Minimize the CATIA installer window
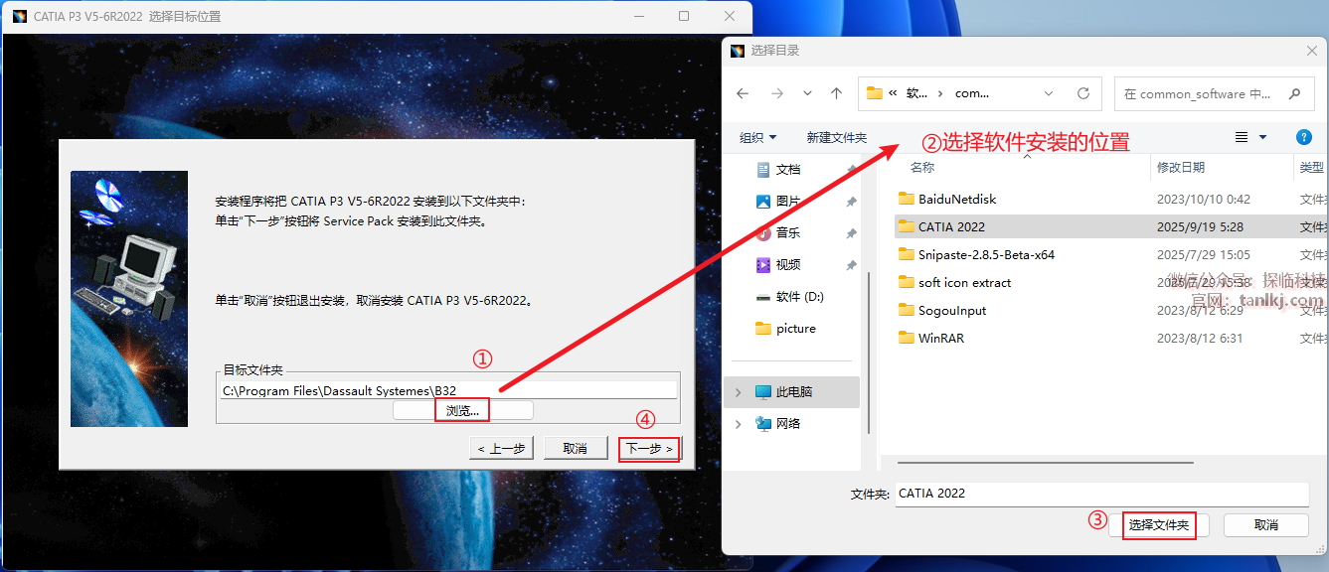The height and width of the screenshot is (572, 1329). pos(638,16)
